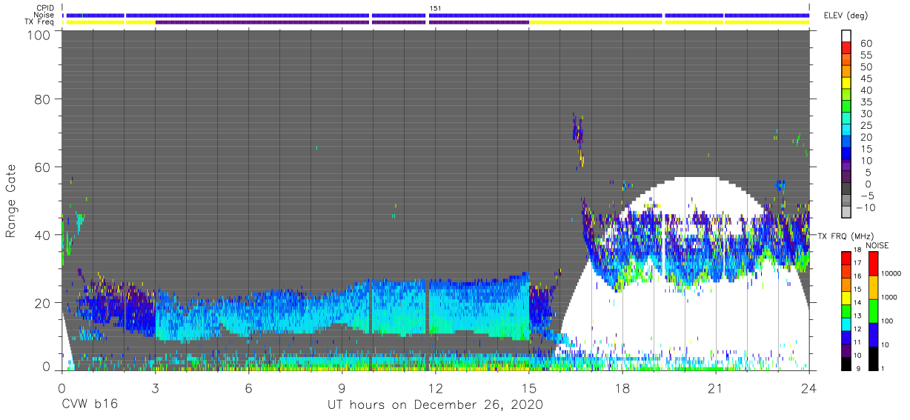Viewport: 910px width, 420px height.
Task: Click the x-axis tick label '21'
Action: [x=716, y=387]
